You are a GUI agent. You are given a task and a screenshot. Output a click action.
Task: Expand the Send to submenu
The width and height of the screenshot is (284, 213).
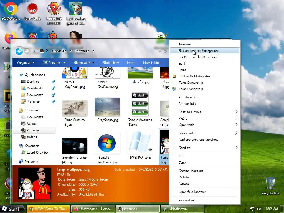[205, 148]
